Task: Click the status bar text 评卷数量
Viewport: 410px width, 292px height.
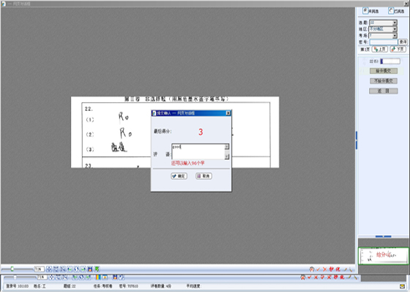Action: [160, 286]
